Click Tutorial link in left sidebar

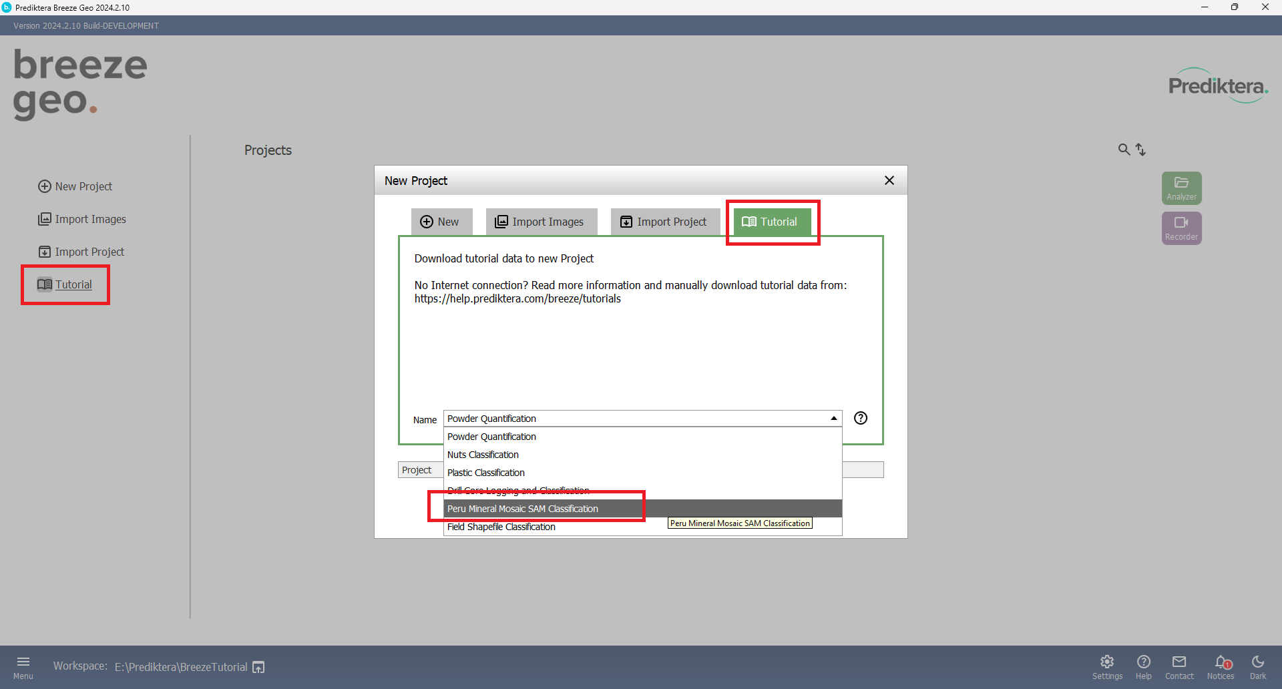tap(73, 284)
